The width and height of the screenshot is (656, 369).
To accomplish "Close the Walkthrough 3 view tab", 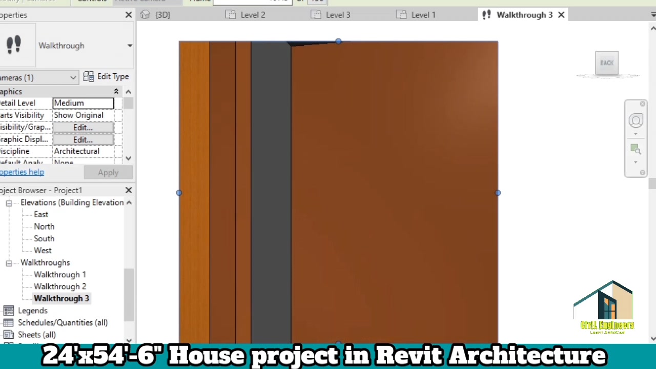I will tap(561, 15).
